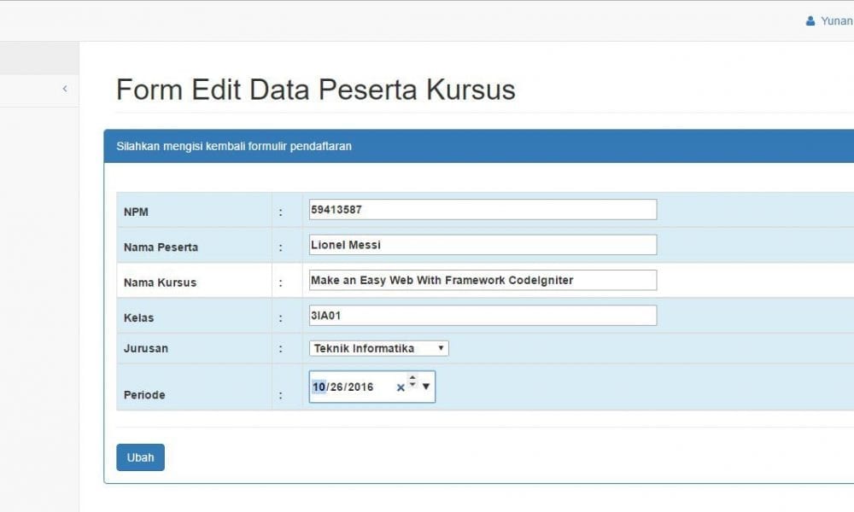Select the day segment 26 in Periode
854x512 pixels.
click(x=336, y=387)
